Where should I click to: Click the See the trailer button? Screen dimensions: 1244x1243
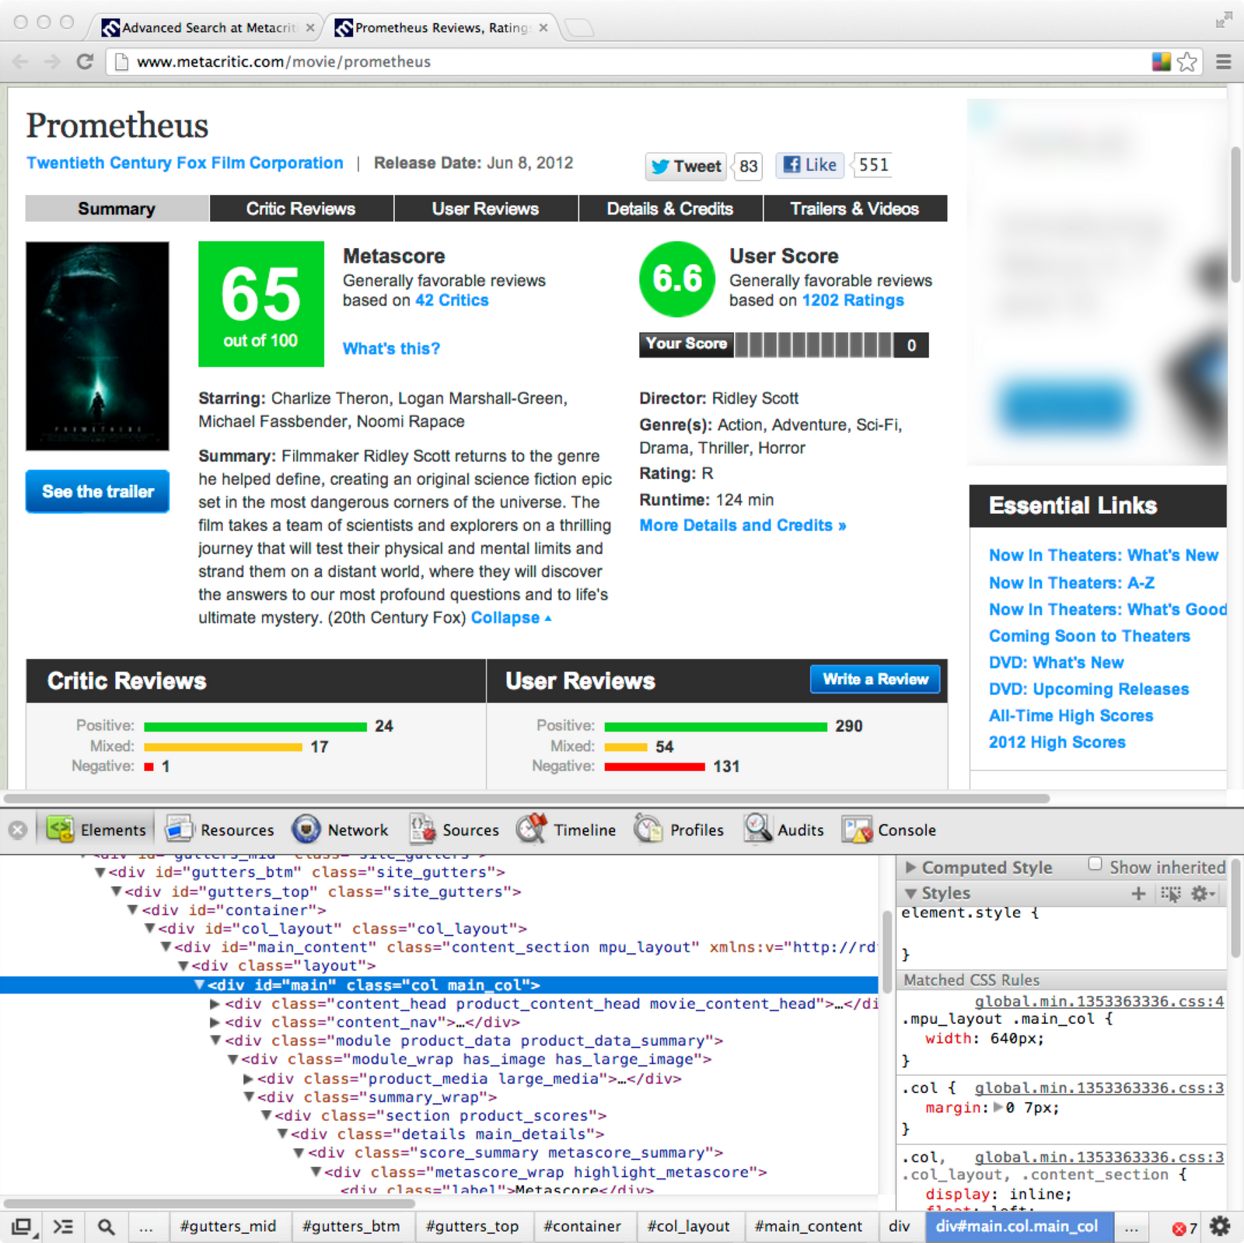click(97, 491)
